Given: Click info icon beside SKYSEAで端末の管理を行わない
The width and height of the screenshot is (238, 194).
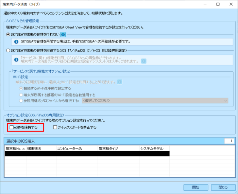Looking at the screenshot, I should click(63, 35).
